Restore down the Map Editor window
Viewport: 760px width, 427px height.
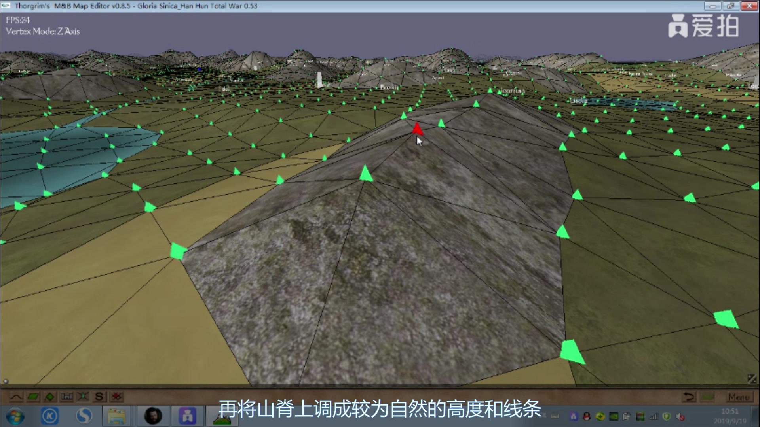click(731, 6)
